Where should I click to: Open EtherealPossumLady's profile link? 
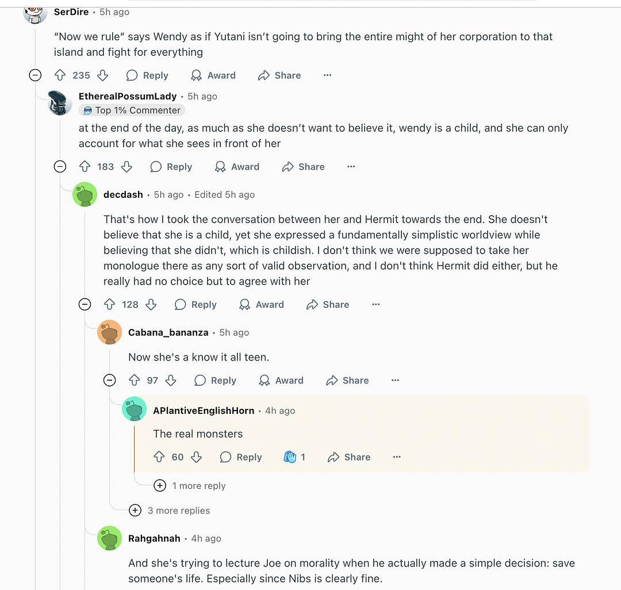pyautogui.click(x=128, y=96)
